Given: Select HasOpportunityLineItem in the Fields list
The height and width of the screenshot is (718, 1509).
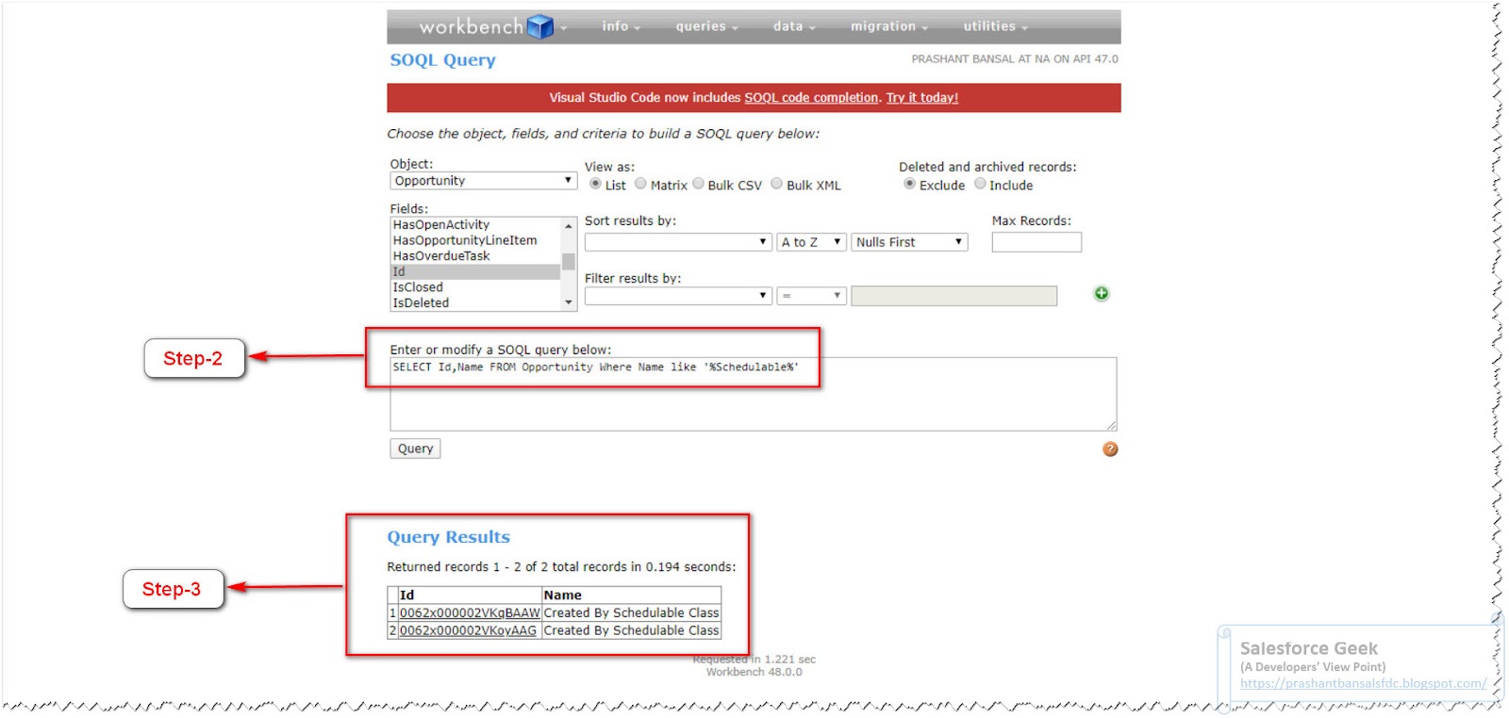Looking at the screenshot, I should pos(475,240).
